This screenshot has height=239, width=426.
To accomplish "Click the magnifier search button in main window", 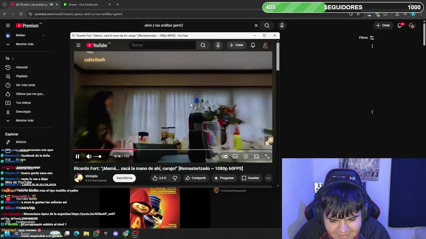I will click(267, 25).
